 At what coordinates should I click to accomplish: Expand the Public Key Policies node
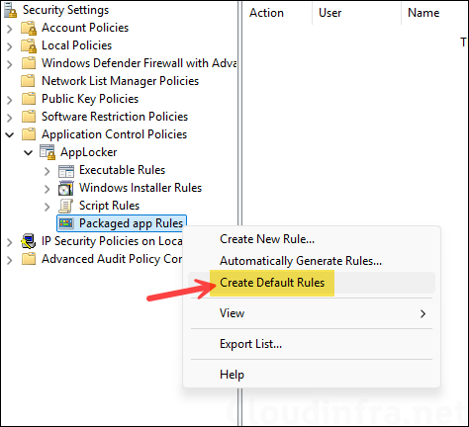(10, 100)
